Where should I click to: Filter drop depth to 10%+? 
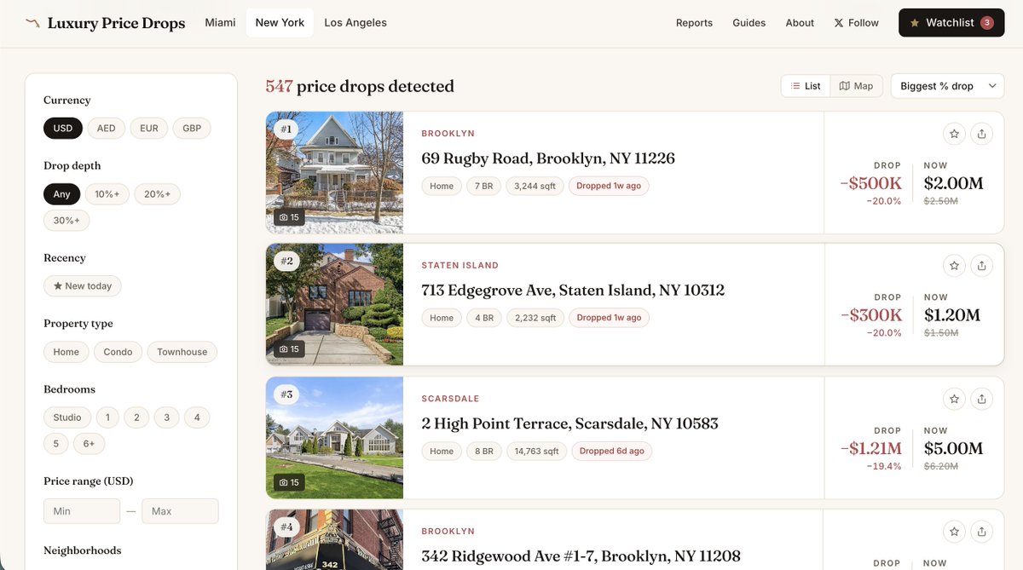(107, 194)
